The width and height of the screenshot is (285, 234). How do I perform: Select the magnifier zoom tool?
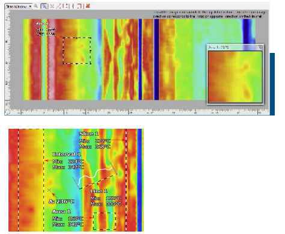(x=36, y=6)
